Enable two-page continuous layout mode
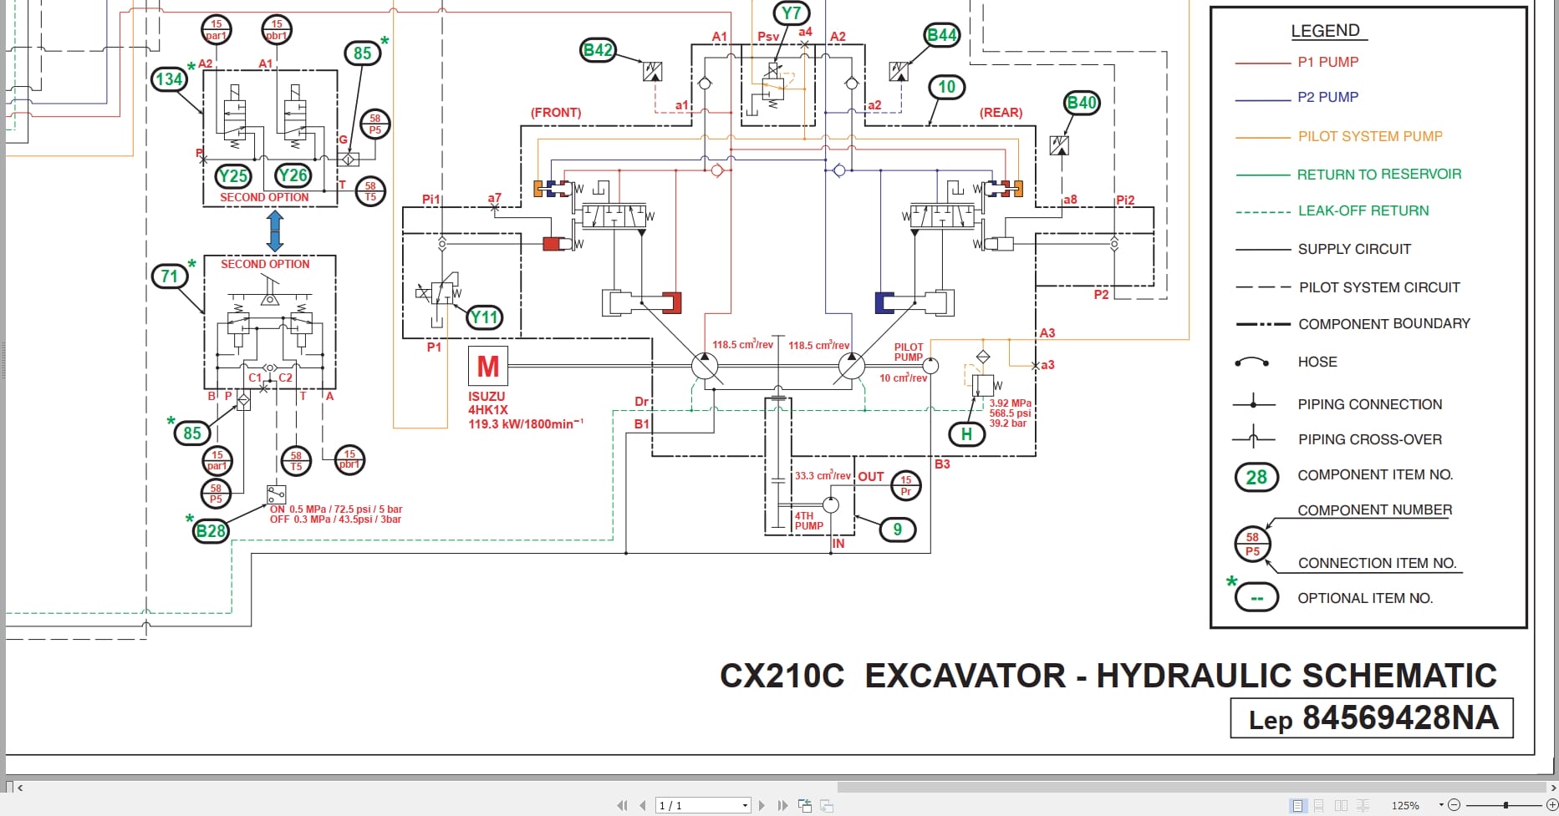This screenshot has height=816, width=1559. 1363,805
